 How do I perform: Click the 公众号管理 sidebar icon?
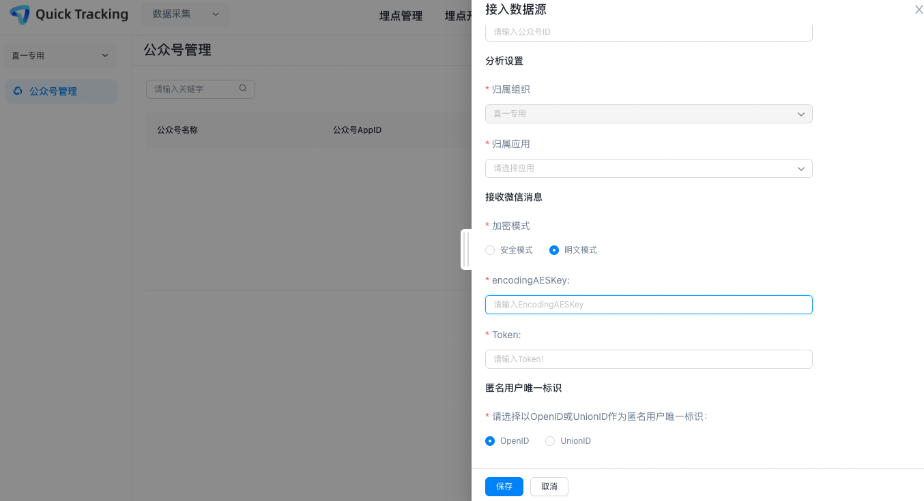pos(18,91)
